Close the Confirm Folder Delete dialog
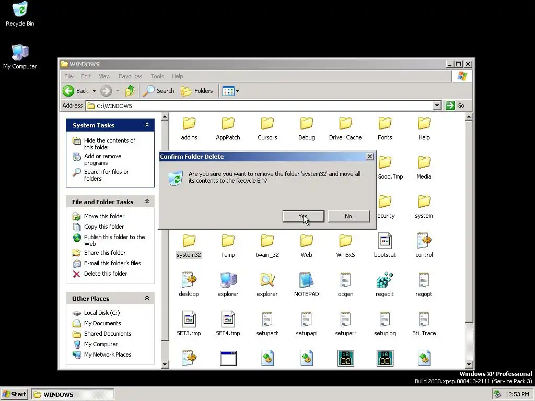535x401 pixels. tap(369, 157)
